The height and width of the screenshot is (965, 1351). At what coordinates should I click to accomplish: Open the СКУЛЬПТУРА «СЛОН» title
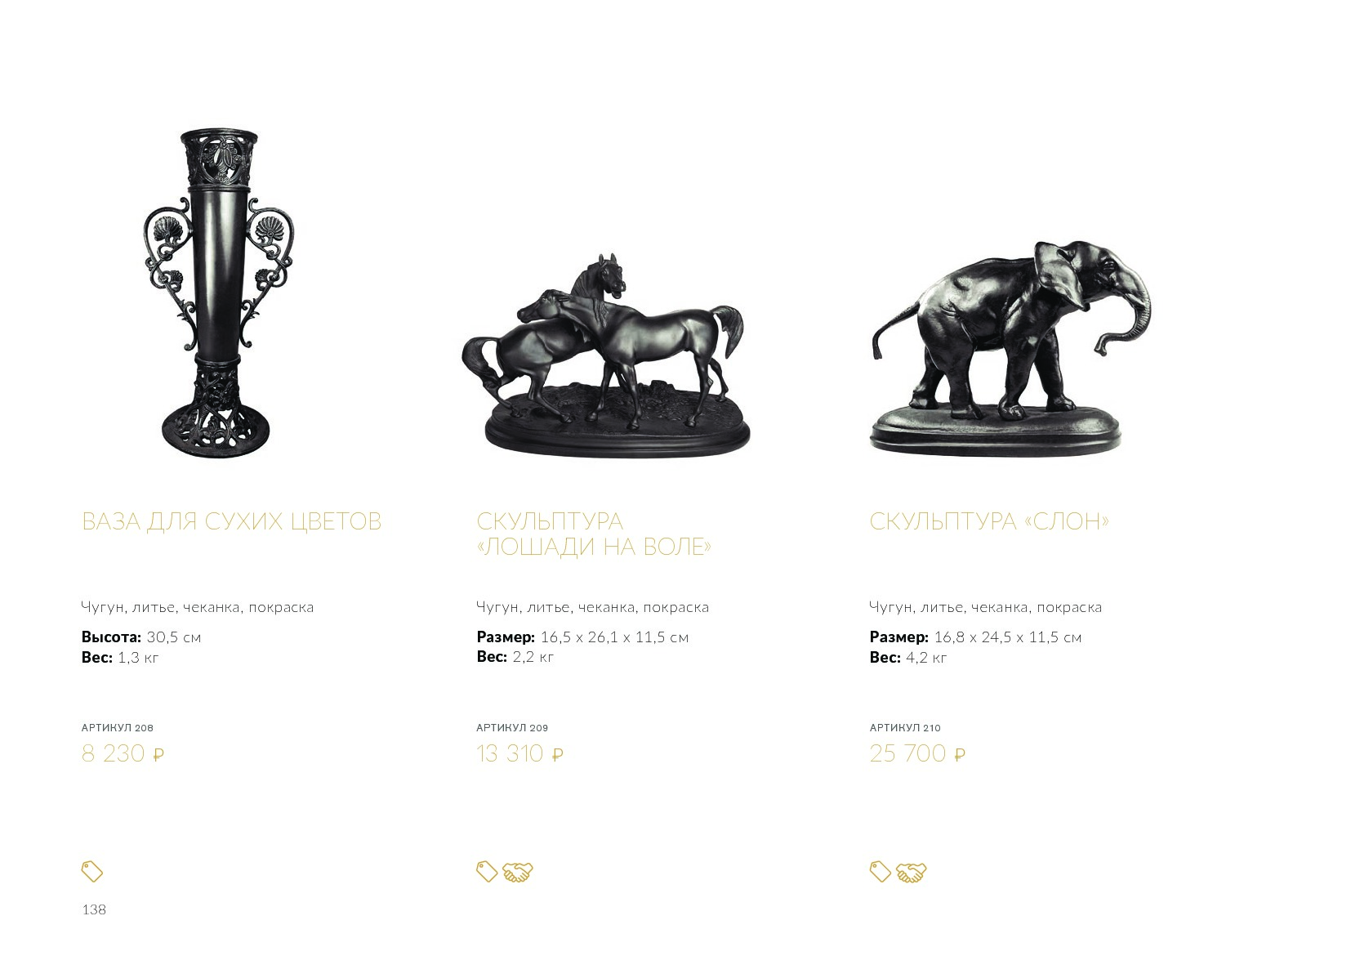(x=989, y=521)
